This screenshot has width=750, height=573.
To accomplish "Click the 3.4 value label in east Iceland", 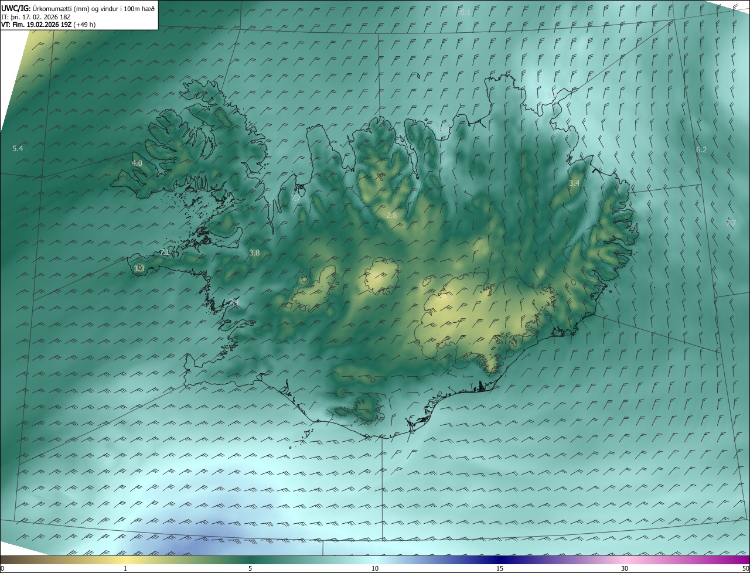I will [x=574, y=183].
